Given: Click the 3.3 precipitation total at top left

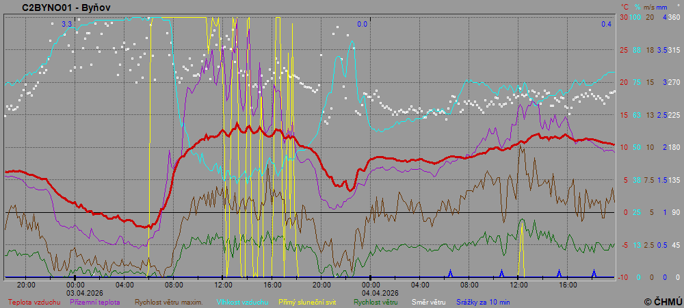Looking at the screenshot, I should tap(66, 24).
